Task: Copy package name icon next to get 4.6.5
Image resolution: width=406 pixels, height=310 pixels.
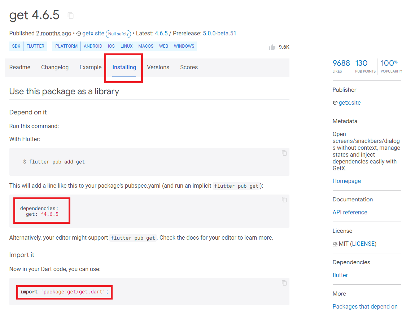Action: pos(71,16)
